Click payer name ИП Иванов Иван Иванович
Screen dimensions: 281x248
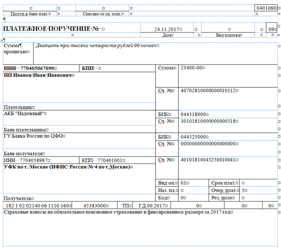pos(38,75)
